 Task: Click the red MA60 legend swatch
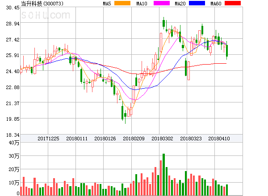pos(233,3)
